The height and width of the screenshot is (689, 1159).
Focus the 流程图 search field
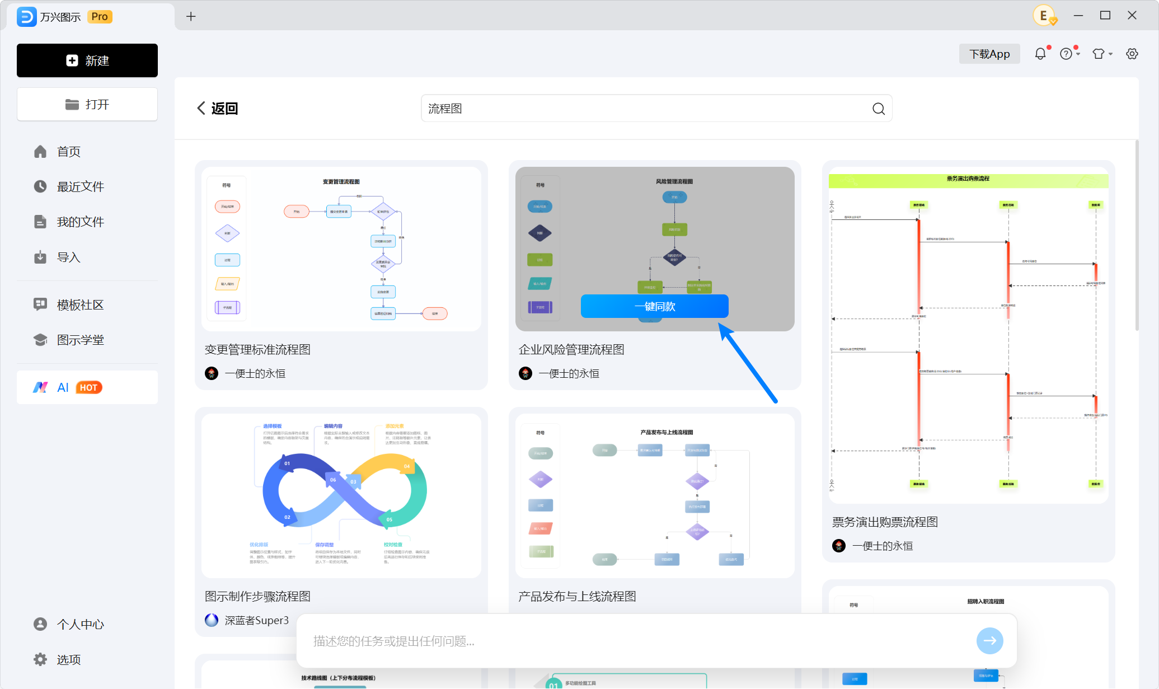(656, 109)
